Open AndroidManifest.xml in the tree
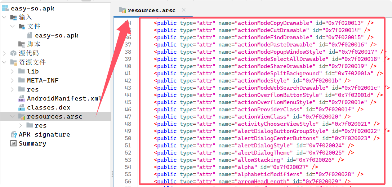The image size is (392, 187). (64, 98)
